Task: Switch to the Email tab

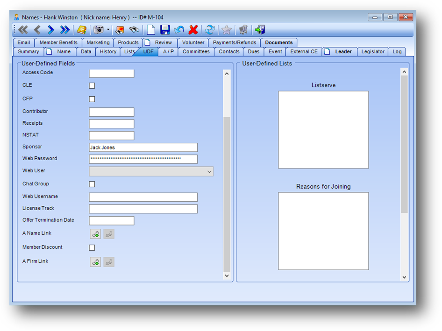Action: click(24, 42)
